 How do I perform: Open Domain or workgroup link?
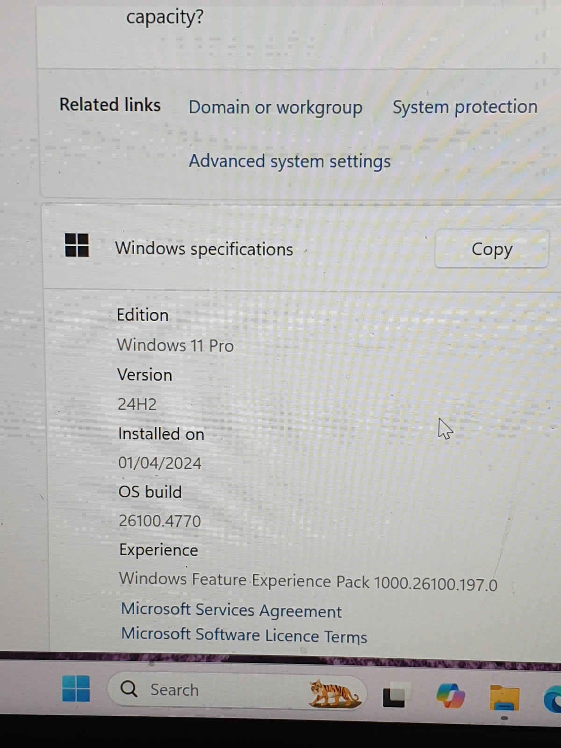click(x=275, y=108)
